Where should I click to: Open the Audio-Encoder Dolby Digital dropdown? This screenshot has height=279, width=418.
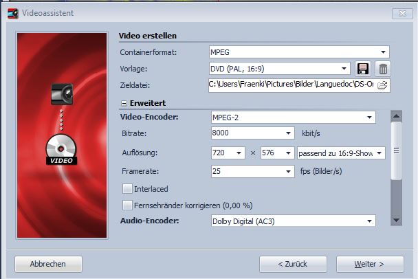click(x=369, y=221)
